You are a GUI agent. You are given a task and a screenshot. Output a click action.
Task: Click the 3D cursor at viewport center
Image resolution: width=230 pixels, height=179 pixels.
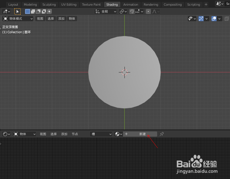[124, 72]
